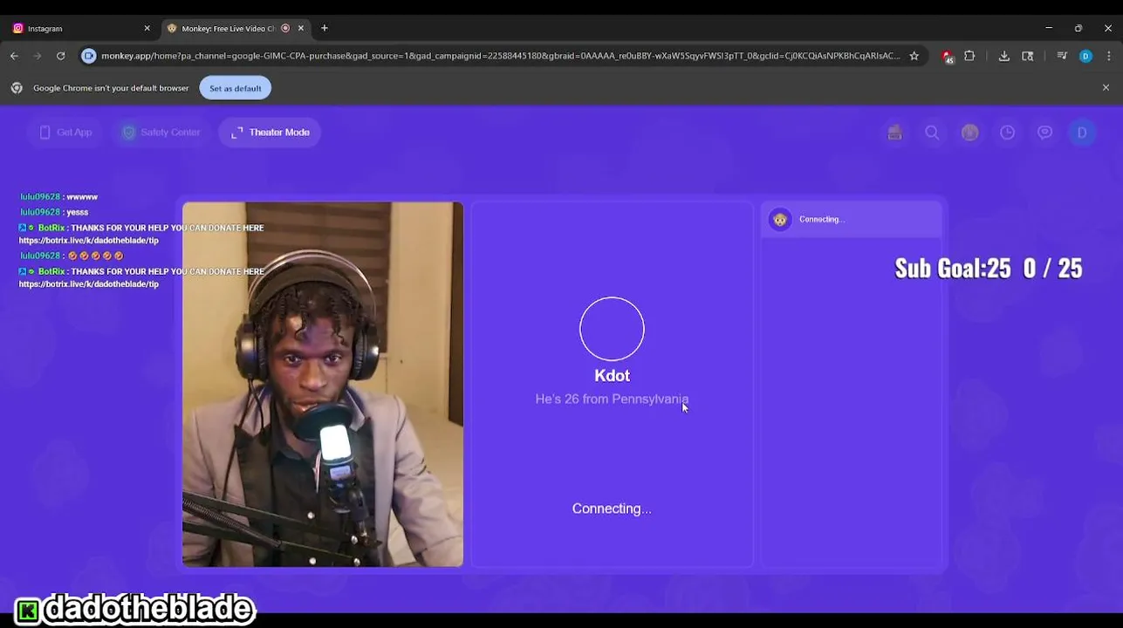Open the Get App button
The width and height of the screenshot is (1123, 628).
66,133
